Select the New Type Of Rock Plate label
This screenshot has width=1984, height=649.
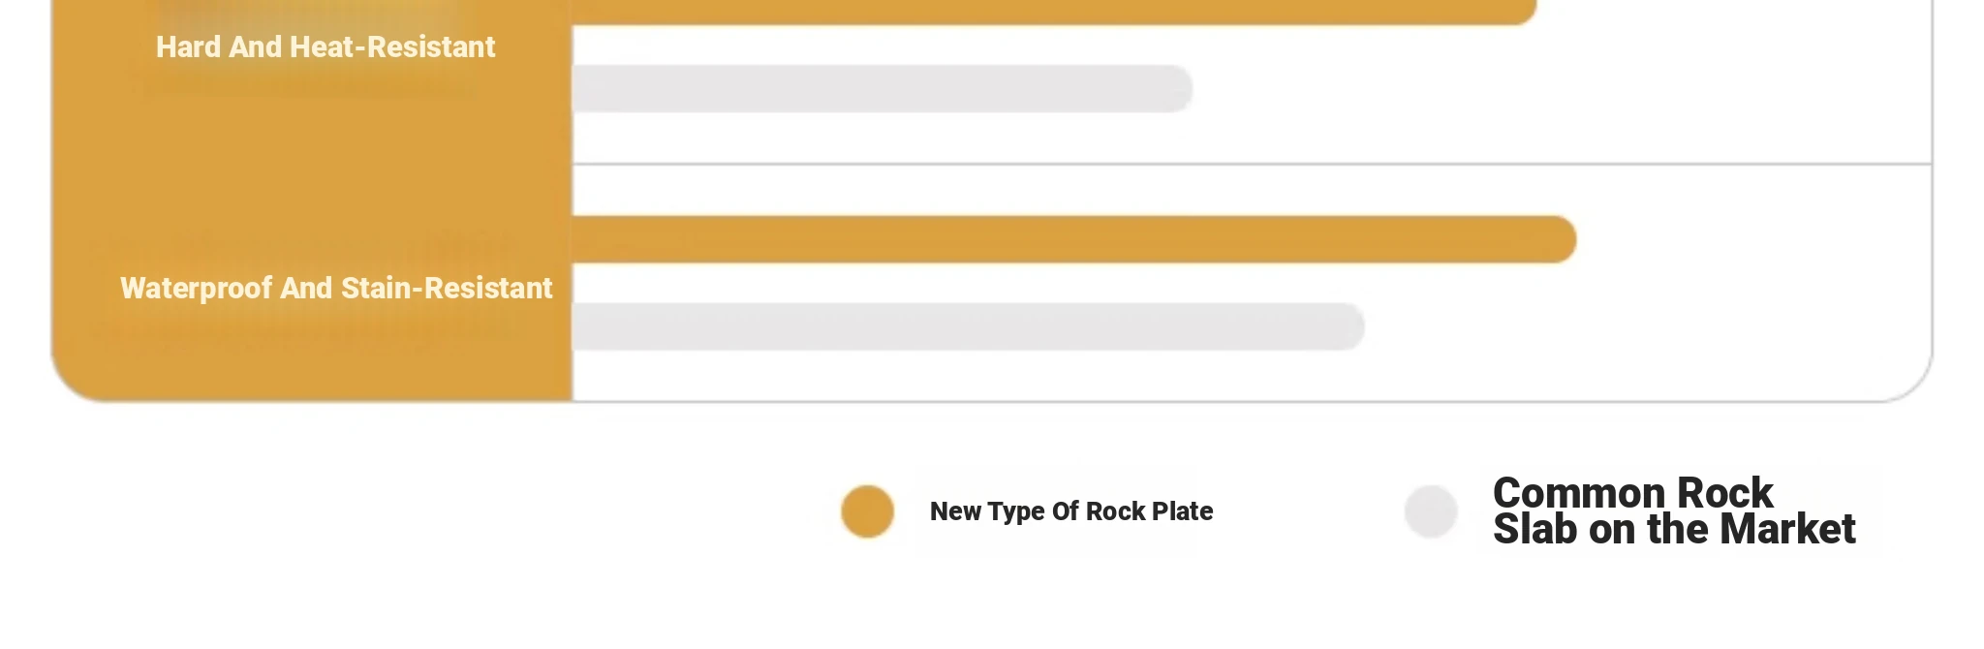tap(1070, 511)
